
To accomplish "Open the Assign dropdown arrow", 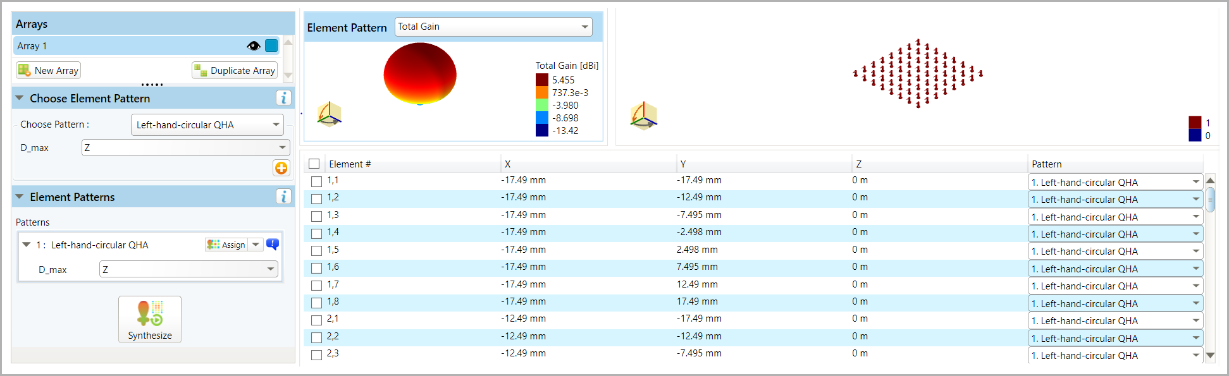I will point(256,245).
